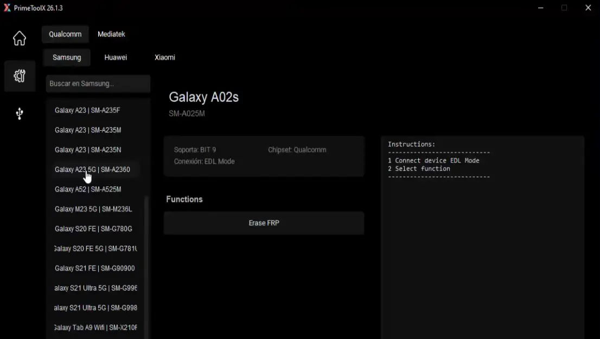Select the Samsung brand tab

tap(67, 57)
